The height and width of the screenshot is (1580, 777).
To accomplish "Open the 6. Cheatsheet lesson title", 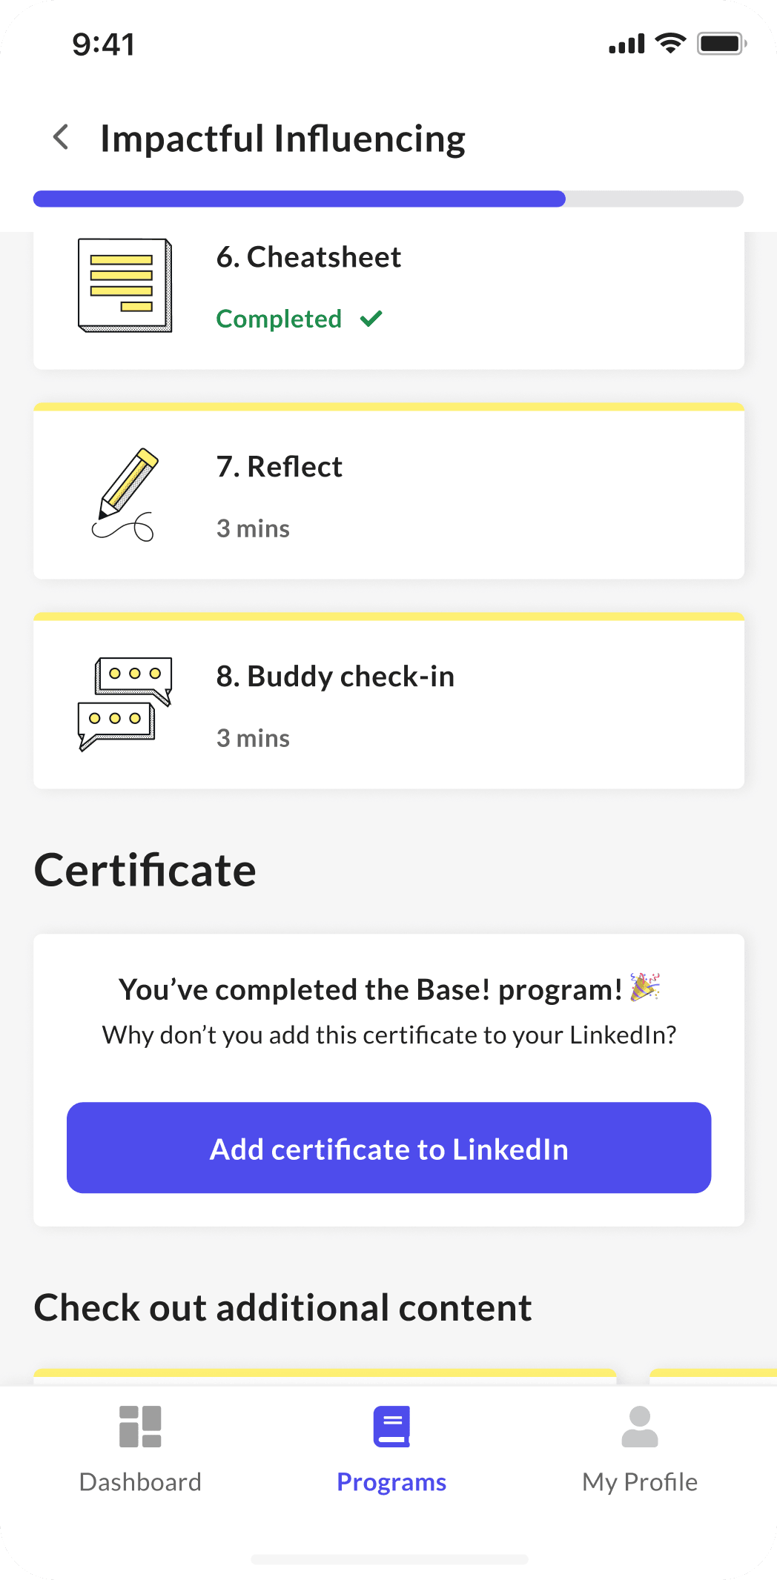I will pos(308,257).
